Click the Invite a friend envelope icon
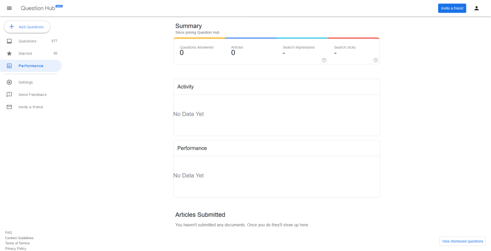 (9, 107)
